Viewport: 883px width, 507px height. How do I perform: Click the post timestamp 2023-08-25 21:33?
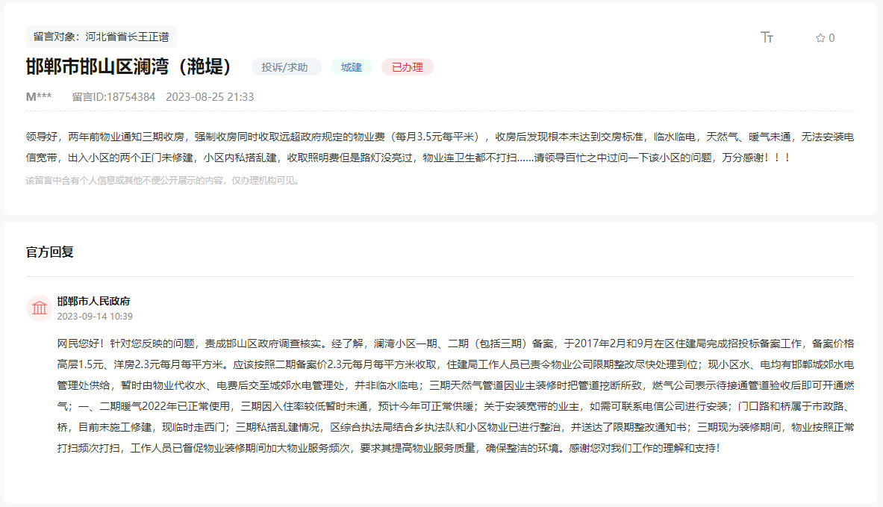coord(210,97)
